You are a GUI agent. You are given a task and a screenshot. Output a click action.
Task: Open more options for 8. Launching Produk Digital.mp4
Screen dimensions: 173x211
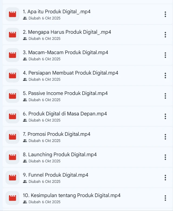pyautogui.click(x=165, y=157)
